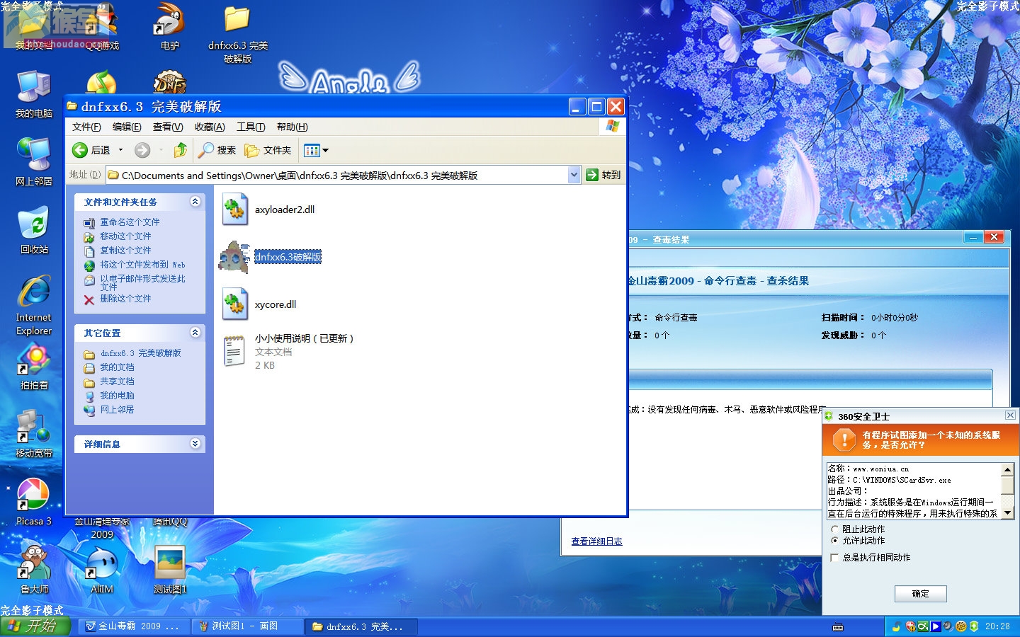Click 删除这个文件 task link
This screenshot has height=637, width=1020.
125,299
